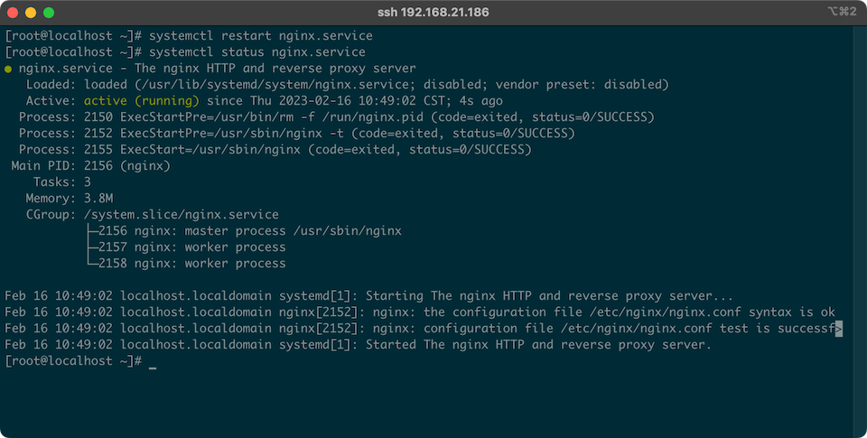The height and width of the screenshot is (438, 867).
Task: Click the 'Memory: 3.8M' line
Action: 70,199
